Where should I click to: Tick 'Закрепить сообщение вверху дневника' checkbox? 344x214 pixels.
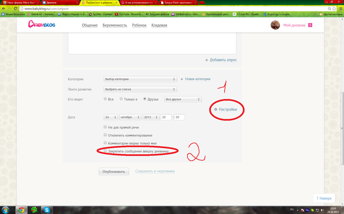point(105,151)
